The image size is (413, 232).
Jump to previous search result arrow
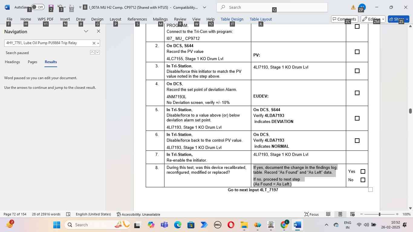pos(92,52)
